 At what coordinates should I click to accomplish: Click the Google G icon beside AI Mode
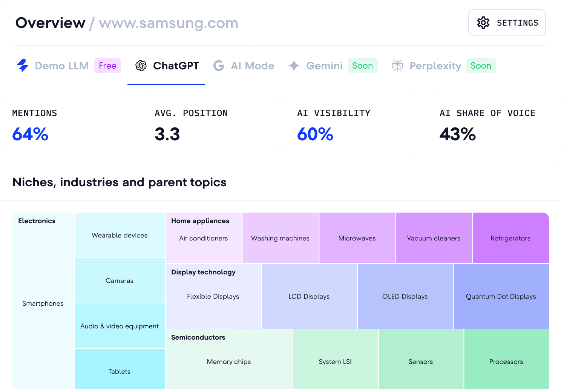pos(219,66)
